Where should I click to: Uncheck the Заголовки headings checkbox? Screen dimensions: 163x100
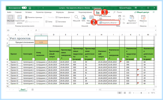point(57,22)
